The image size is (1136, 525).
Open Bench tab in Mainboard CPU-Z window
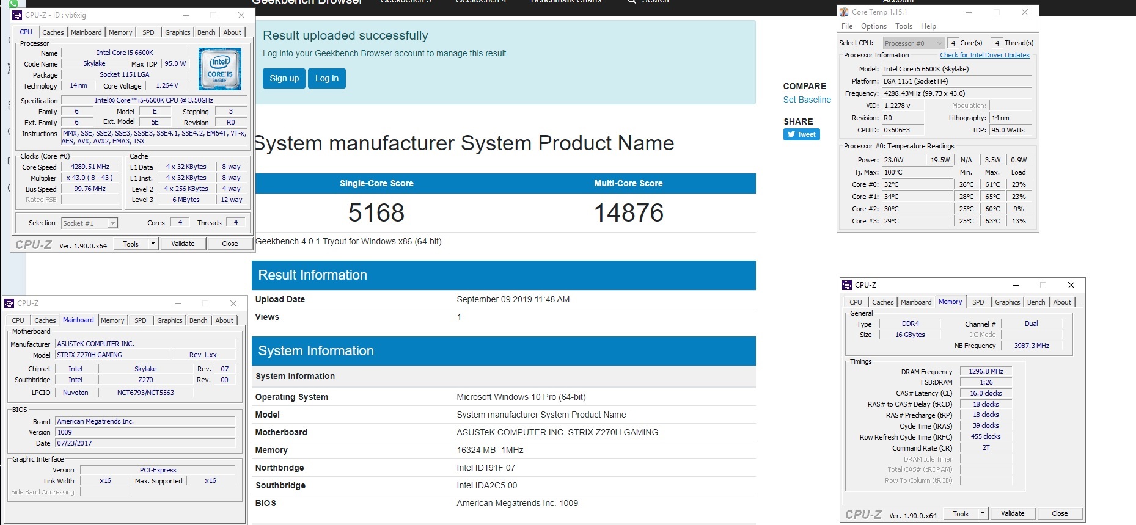199,320
